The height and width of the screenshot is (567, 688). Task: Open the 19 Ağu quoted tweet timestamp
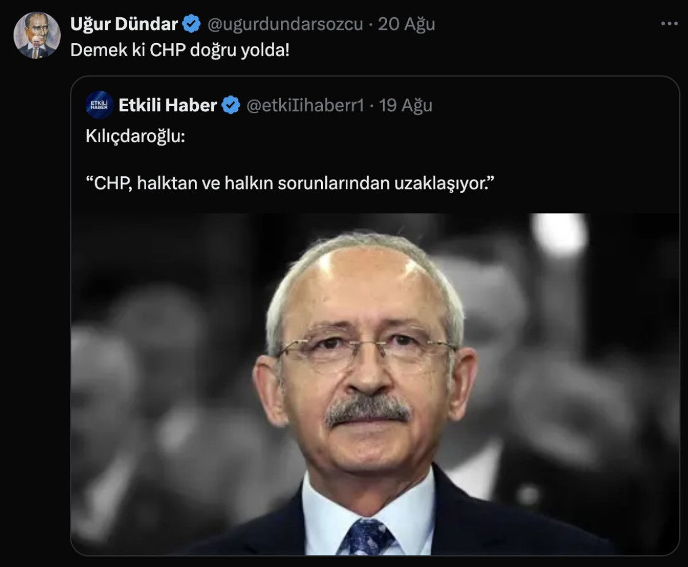click(x=406, y=106)
